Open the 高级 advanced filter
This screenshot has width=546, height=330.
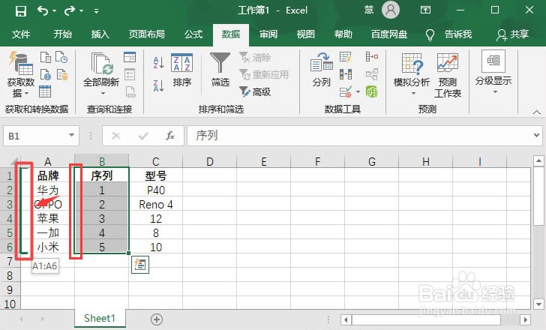pyautogui.click(x=255, y=91)
